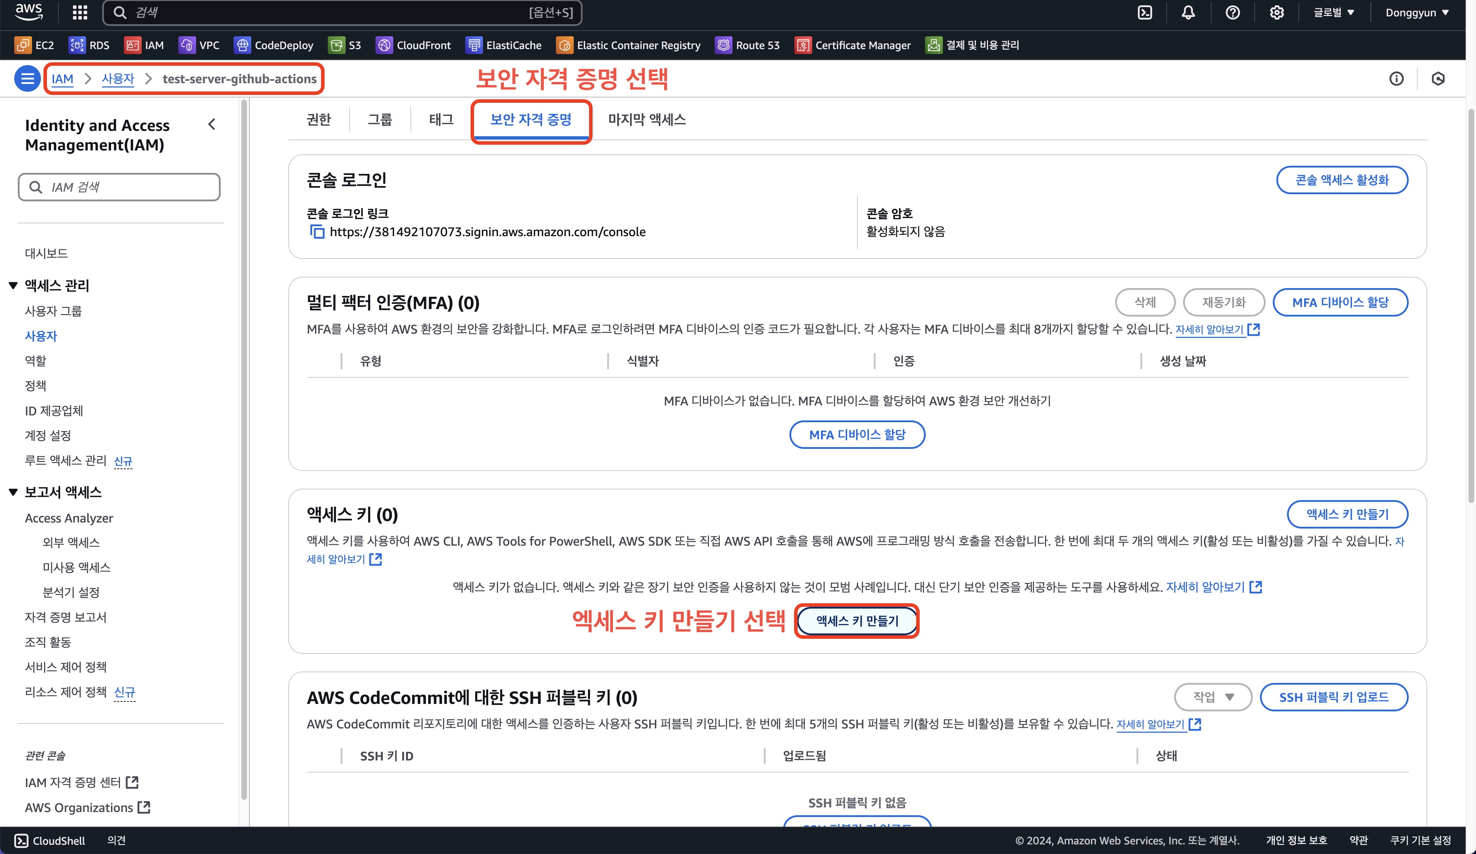1476x854 pixels.
Task: Open the help question mark icon
Action: [x=1232, y=13]
